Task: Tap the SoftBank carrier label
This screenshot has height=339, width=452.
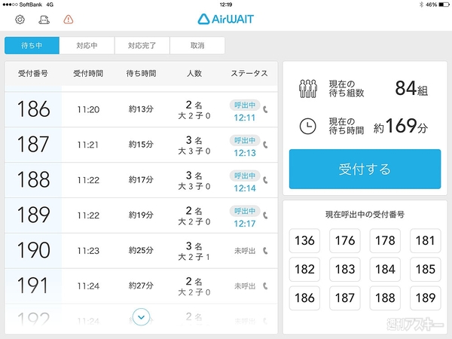Action: pyautogui.click(x=31, y=5)
